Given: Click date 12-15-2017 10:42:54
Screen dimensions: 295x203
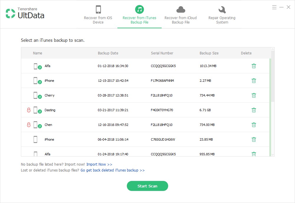Looking at the screenshot, I should click(113, 81).
